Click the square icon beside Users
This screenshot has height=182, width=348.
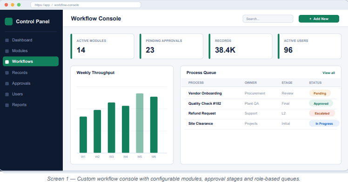(x=7, y=94)
